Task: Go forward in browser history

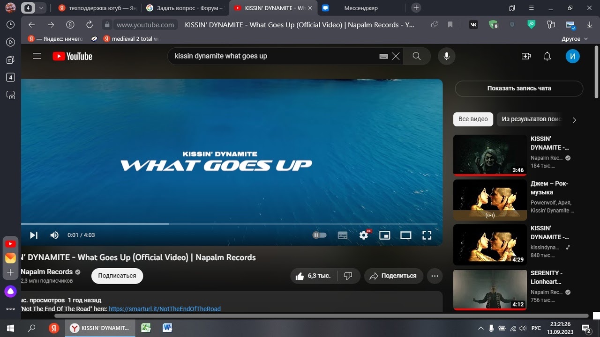Action: tap(51, 25)
